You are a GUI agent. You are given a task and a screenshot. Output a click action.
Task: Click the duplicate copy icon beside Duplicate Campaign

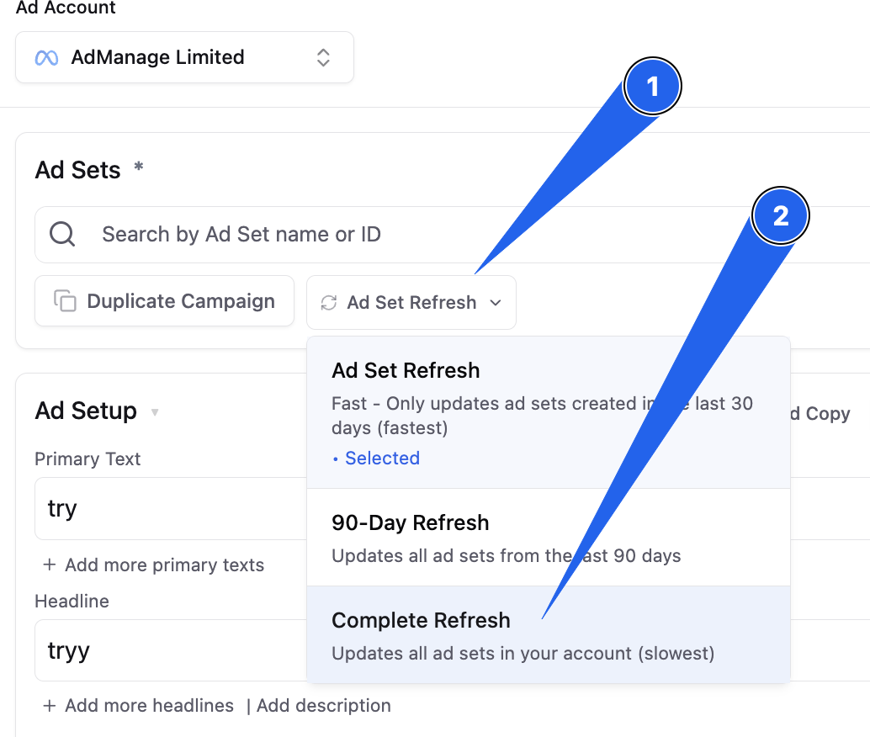pyautogui.click(x=65, y=301)
